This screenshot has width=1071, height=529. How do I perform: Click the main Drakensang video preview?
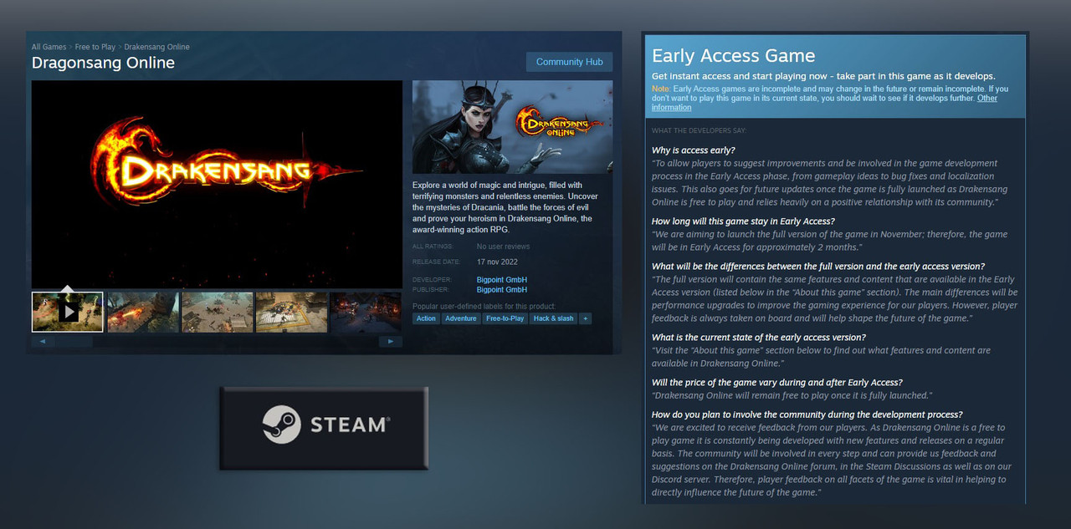click(x=217, y=184)
